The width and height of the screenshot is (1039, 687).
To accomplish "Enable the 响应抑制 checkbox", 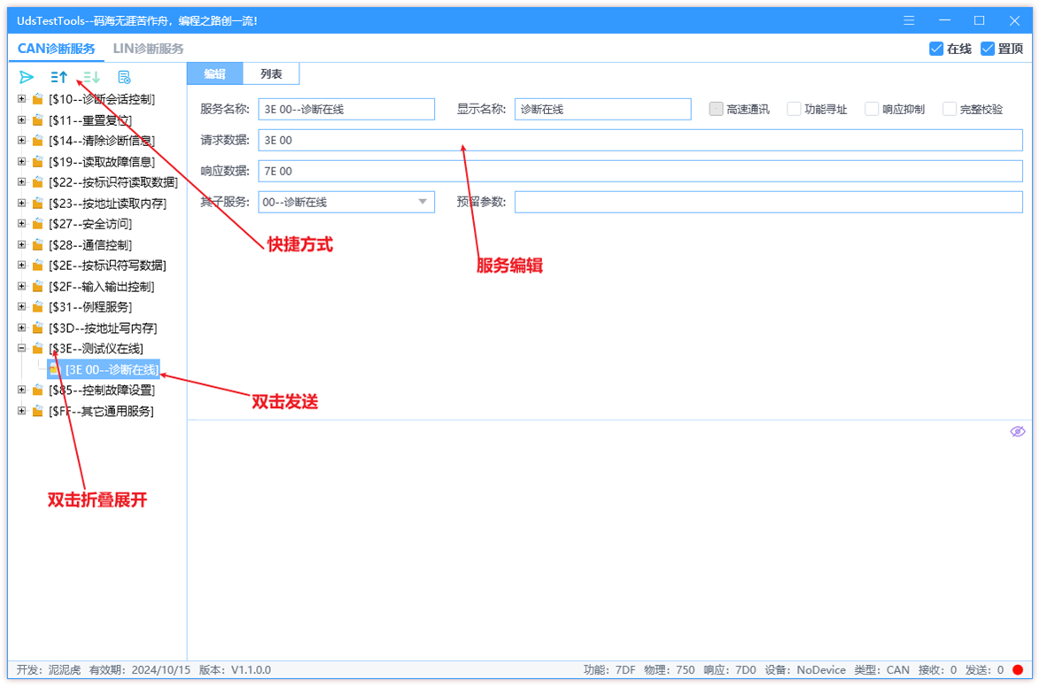I will pos(872,109).
